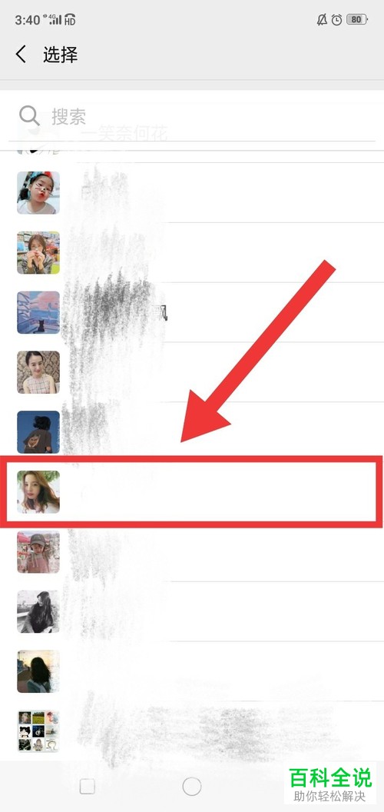Tap the search magnifier icon
This screenshot has height=812, width=384.
tap(29, 116)
